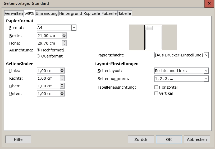The image size is (215, 149).
Task: Open the Tabelle tab
Action: click(125, 13)
